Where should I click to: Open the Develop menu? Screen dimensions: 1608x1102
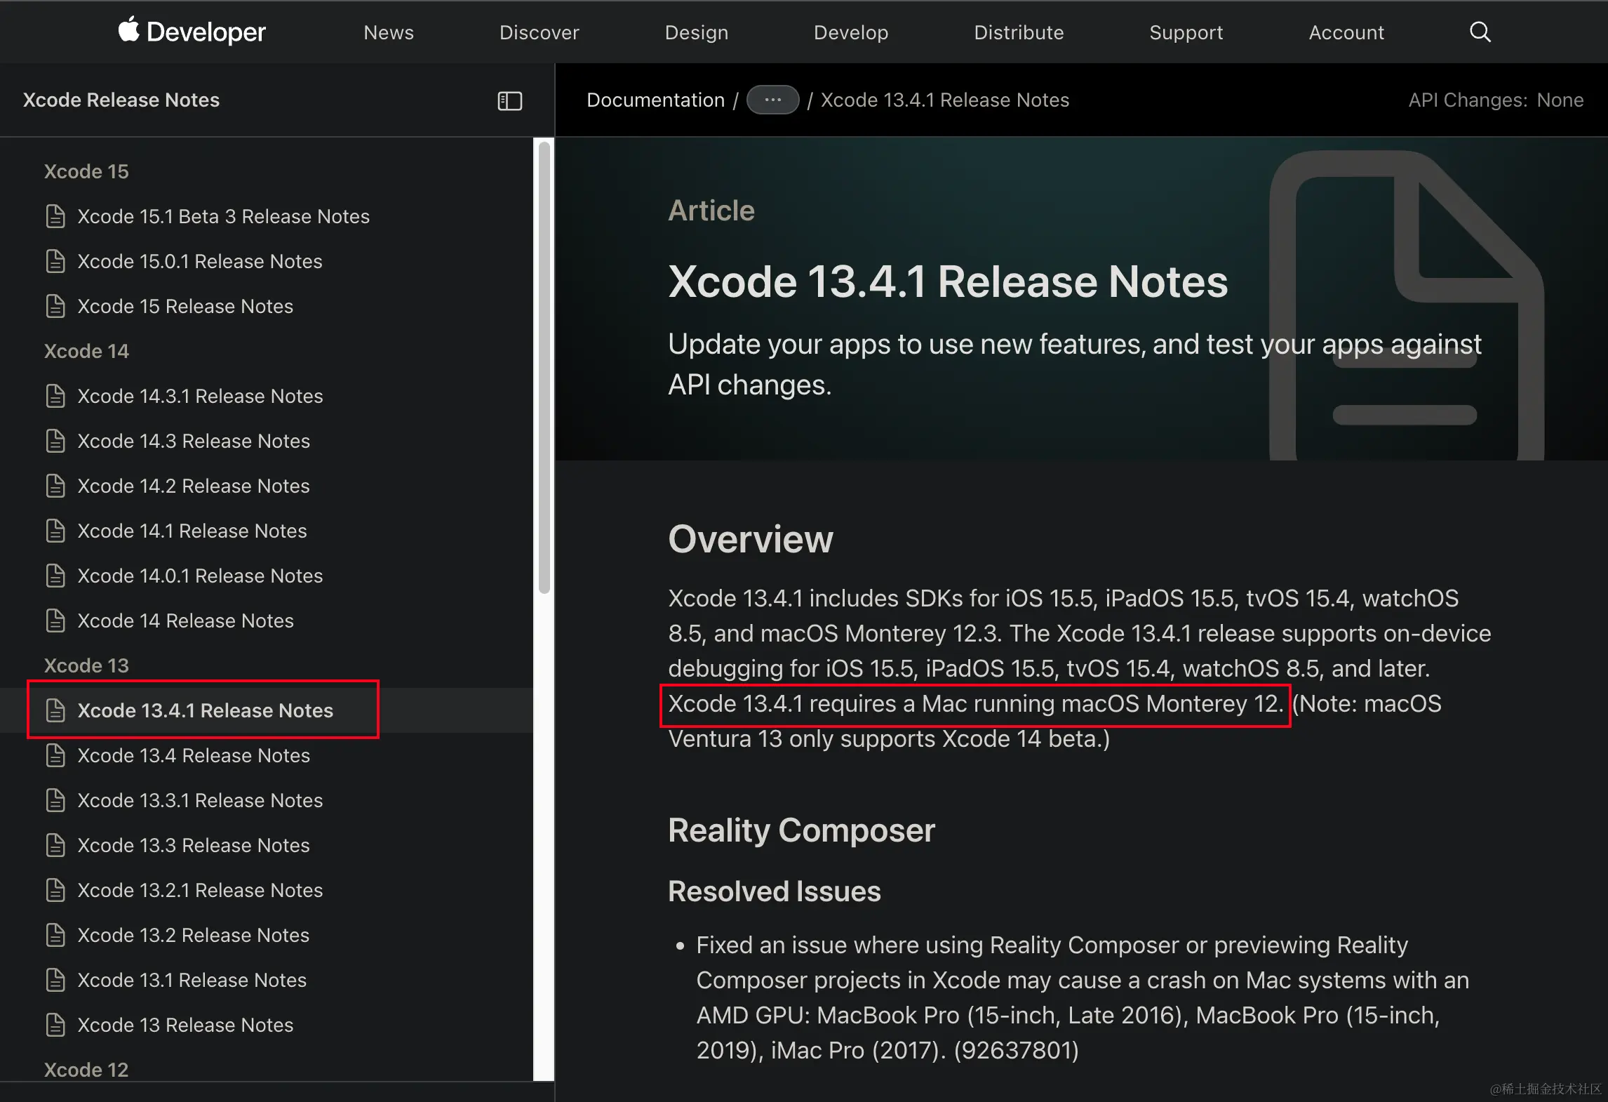[850, 32]
